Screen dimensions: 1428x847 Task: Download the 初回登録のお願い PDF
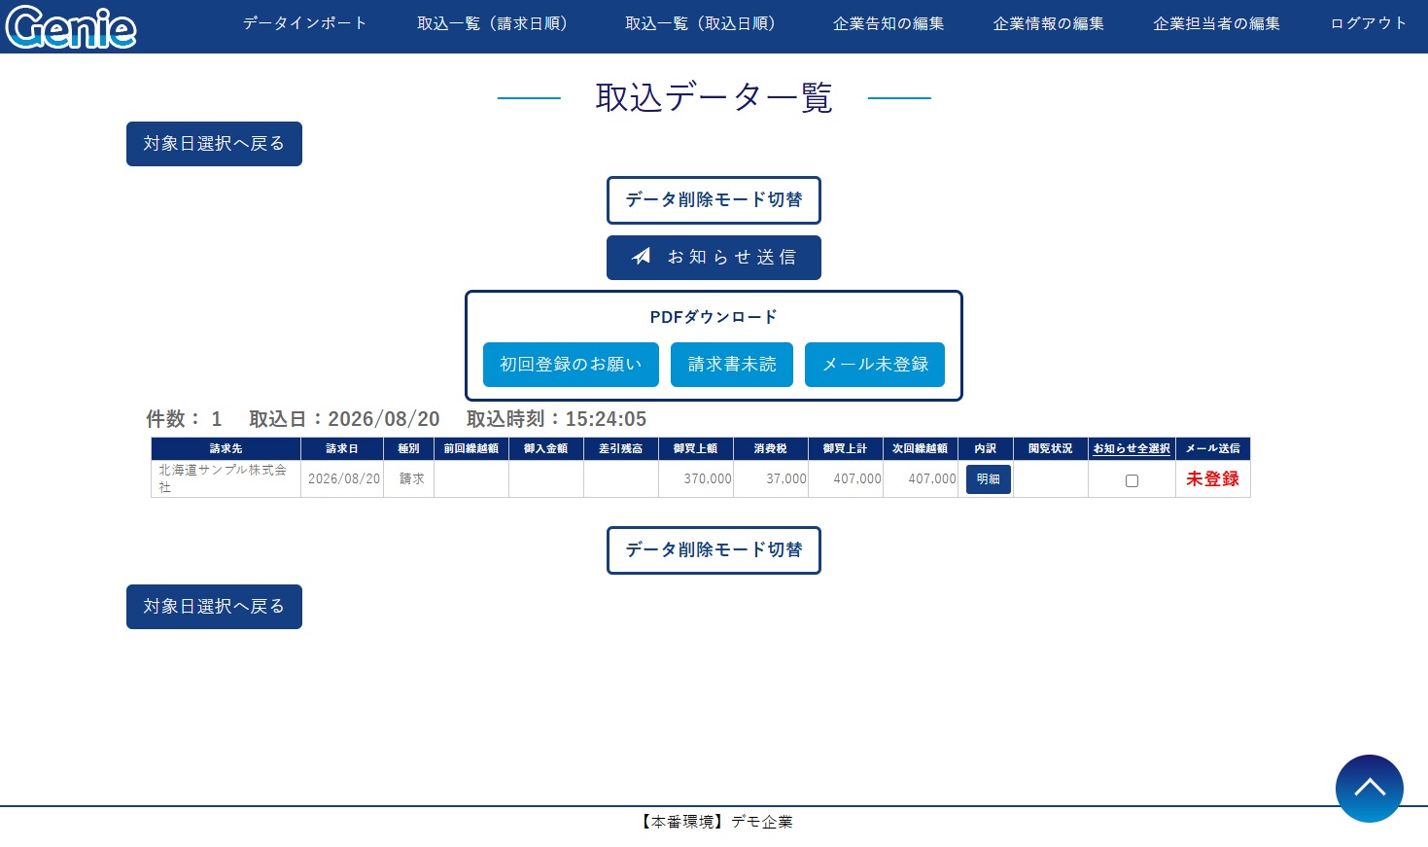(571, 365)
